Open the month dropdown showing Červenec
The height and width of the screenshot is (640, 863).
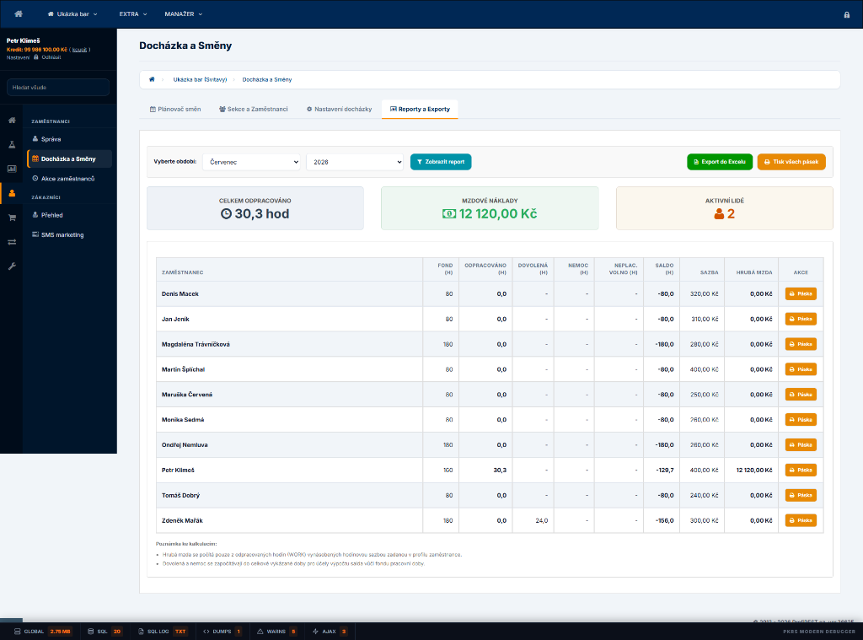point(251,162)
